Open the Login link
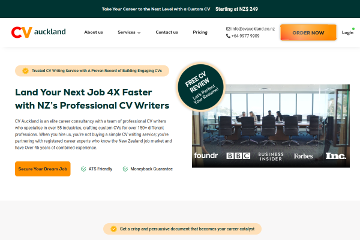Screen dimensions: 360x240 (x=347, y=32)
